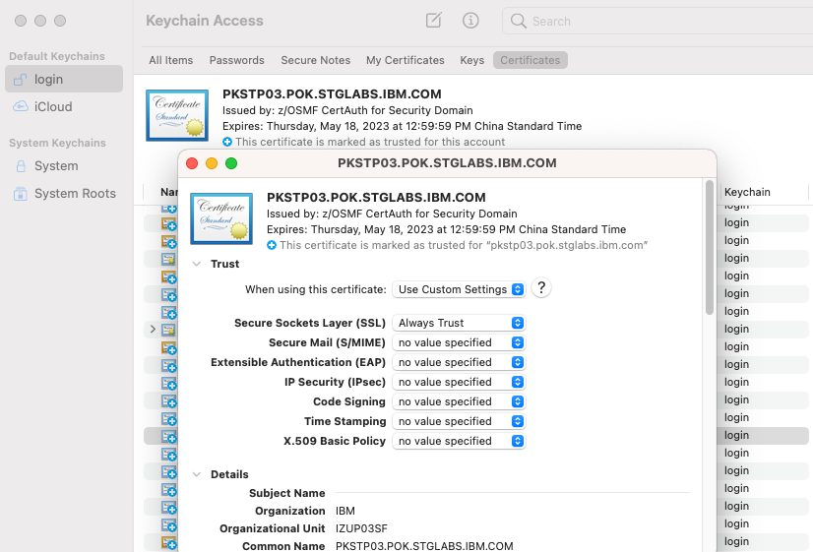Select the login keychain in sidebar
This screenshot has height=552, width=813.
coord(64,79)
